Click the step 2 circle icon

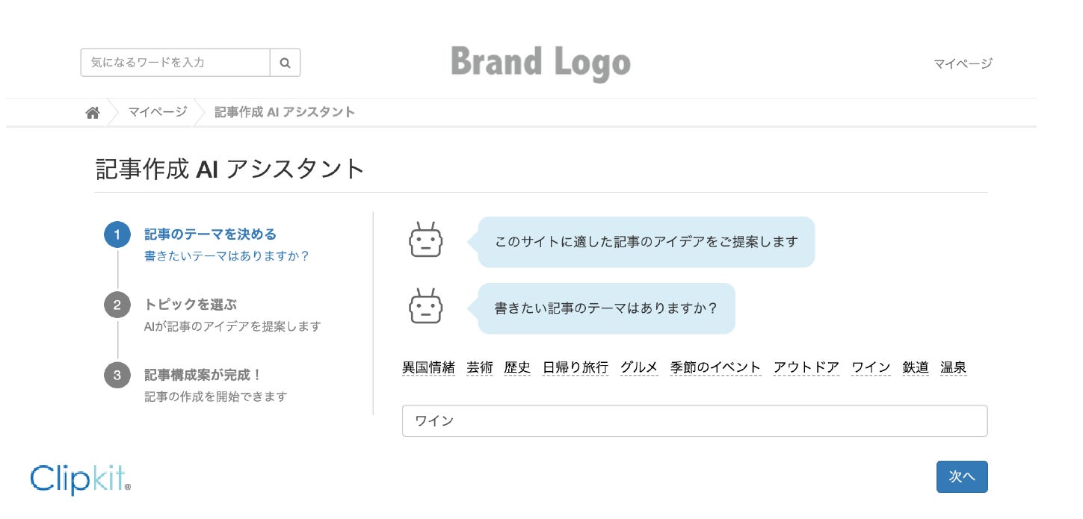point(117,305)
